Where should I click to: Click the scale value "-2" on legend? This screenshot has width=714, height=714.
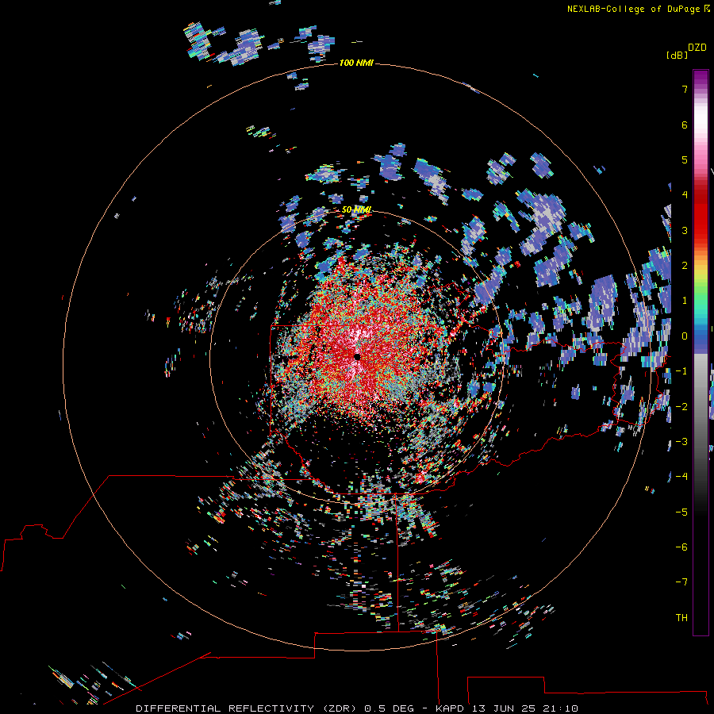pos(681,407)
